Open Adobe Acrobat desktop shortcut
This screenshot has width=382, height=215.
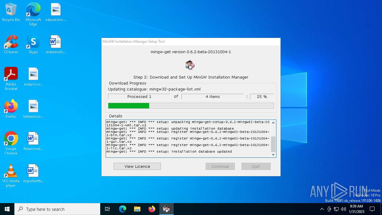point(11,79)
